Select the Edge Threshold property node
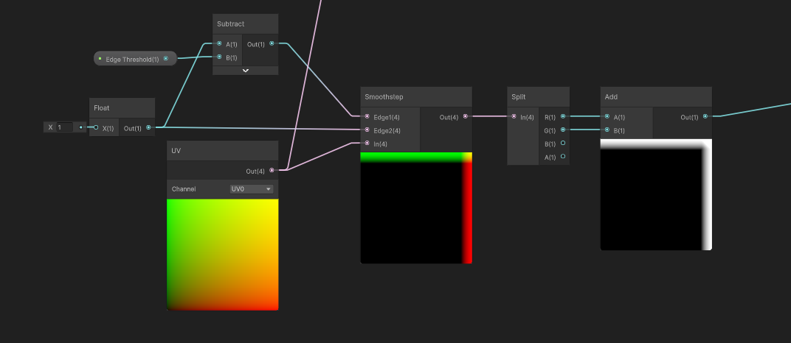Screen dimensions: 791x343 135,59
